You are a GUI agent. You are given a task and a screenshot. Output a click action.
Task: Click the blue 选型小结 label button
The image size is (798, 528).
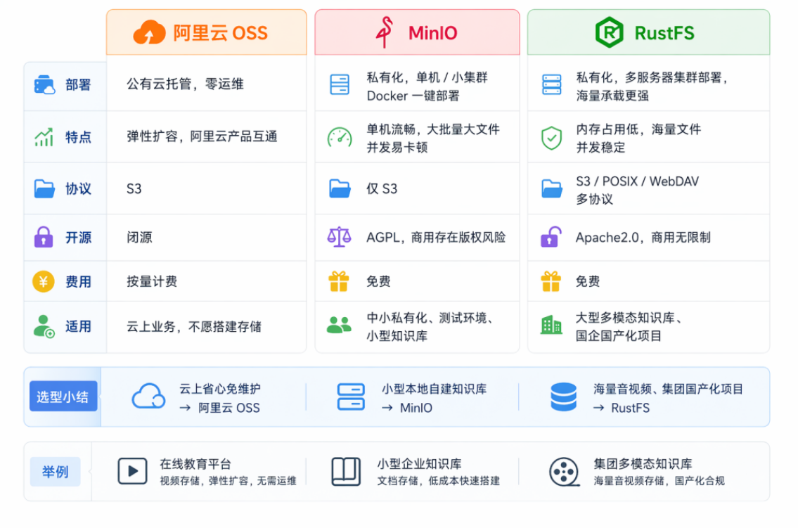(x=63, y=397)
